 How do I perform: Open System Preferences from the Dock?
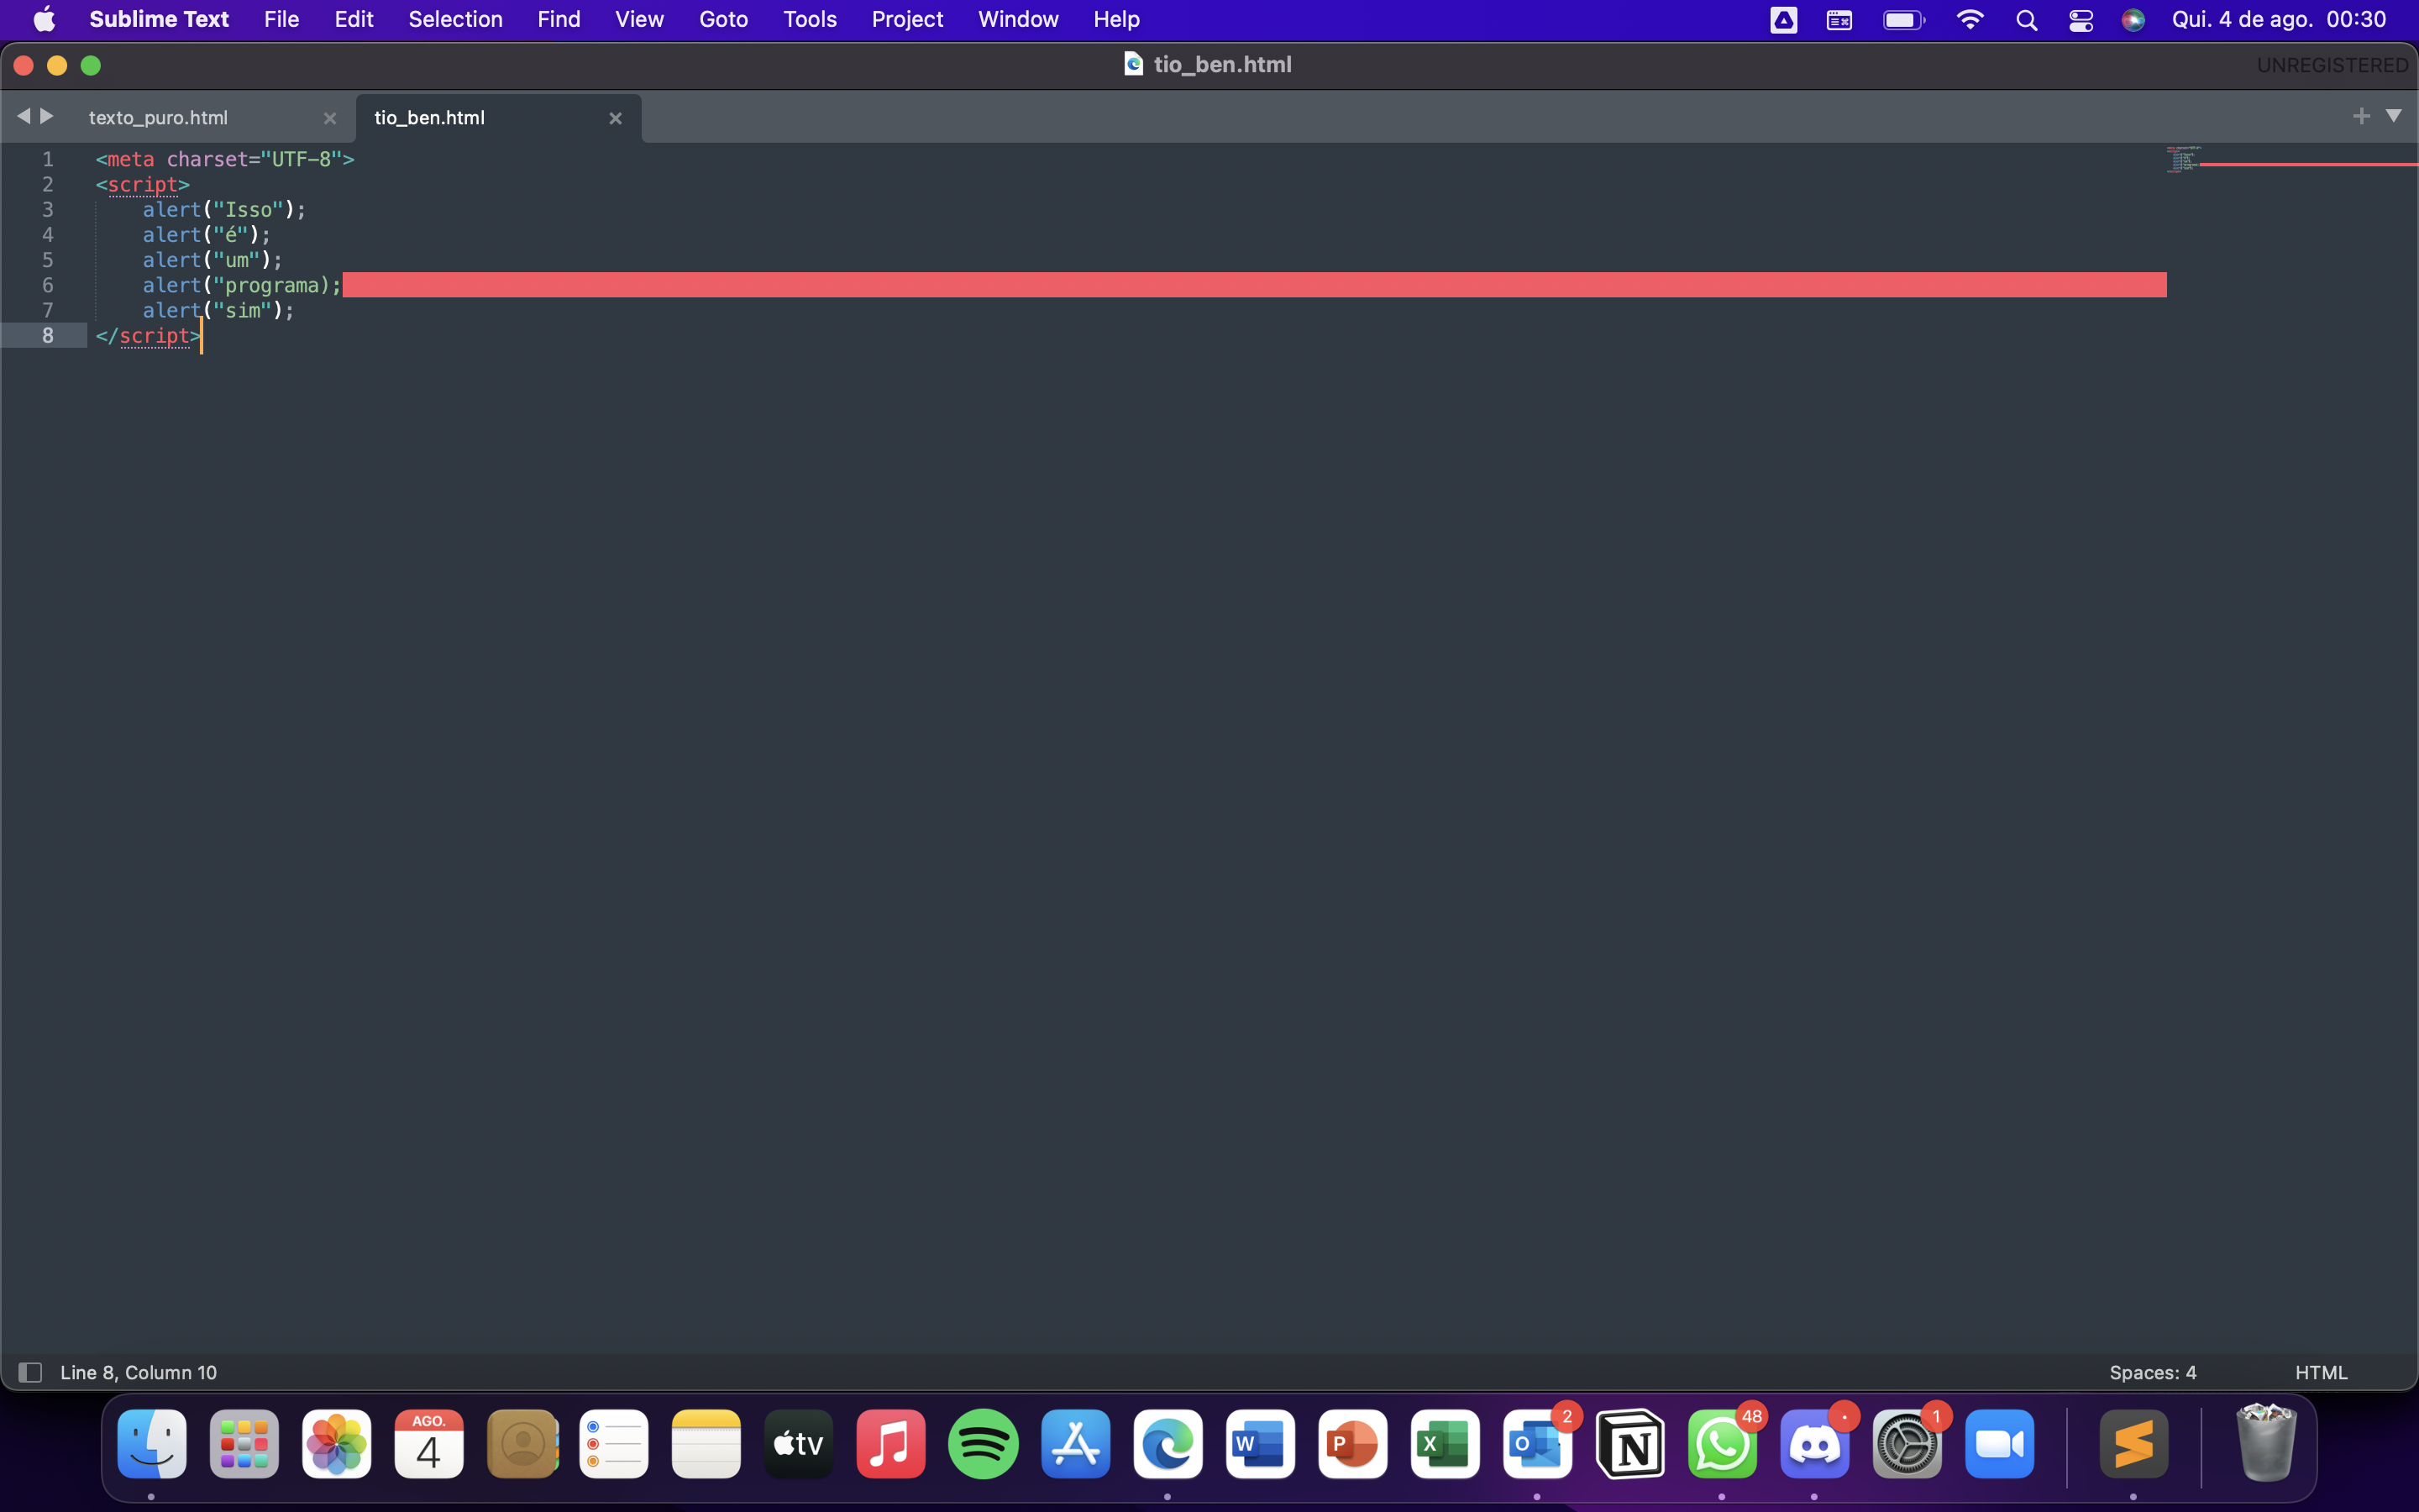pos(1907,1444)
